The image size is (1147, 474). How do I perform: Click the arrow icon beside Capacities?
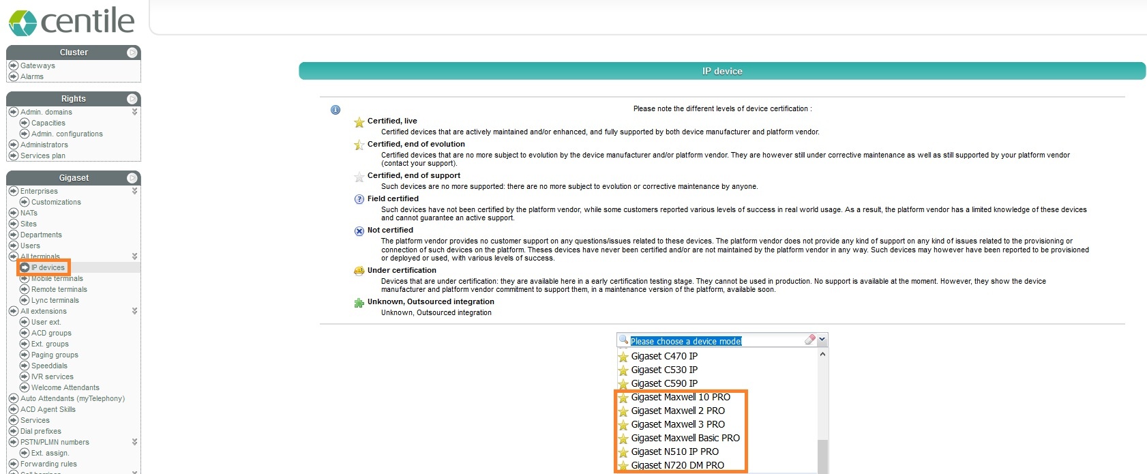click(25, 123)
